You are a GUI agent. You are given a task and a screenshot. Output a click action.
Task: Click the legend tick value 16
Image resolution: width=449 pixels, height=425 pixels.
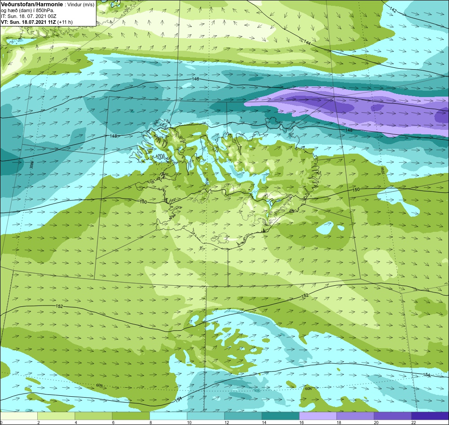tap(301, 422)
